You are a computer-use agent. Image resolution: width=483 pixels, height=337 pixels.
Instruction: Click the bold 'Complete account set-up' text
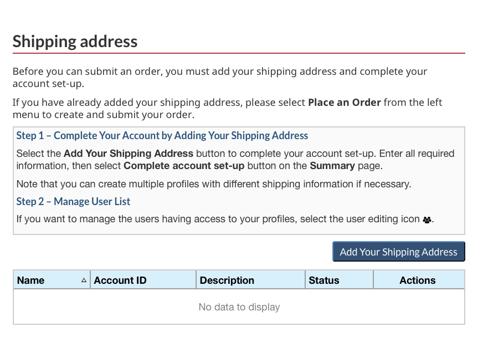point(184,166)
